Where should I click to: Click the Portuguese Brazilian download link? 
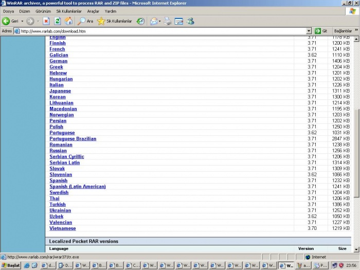point(73,139)
